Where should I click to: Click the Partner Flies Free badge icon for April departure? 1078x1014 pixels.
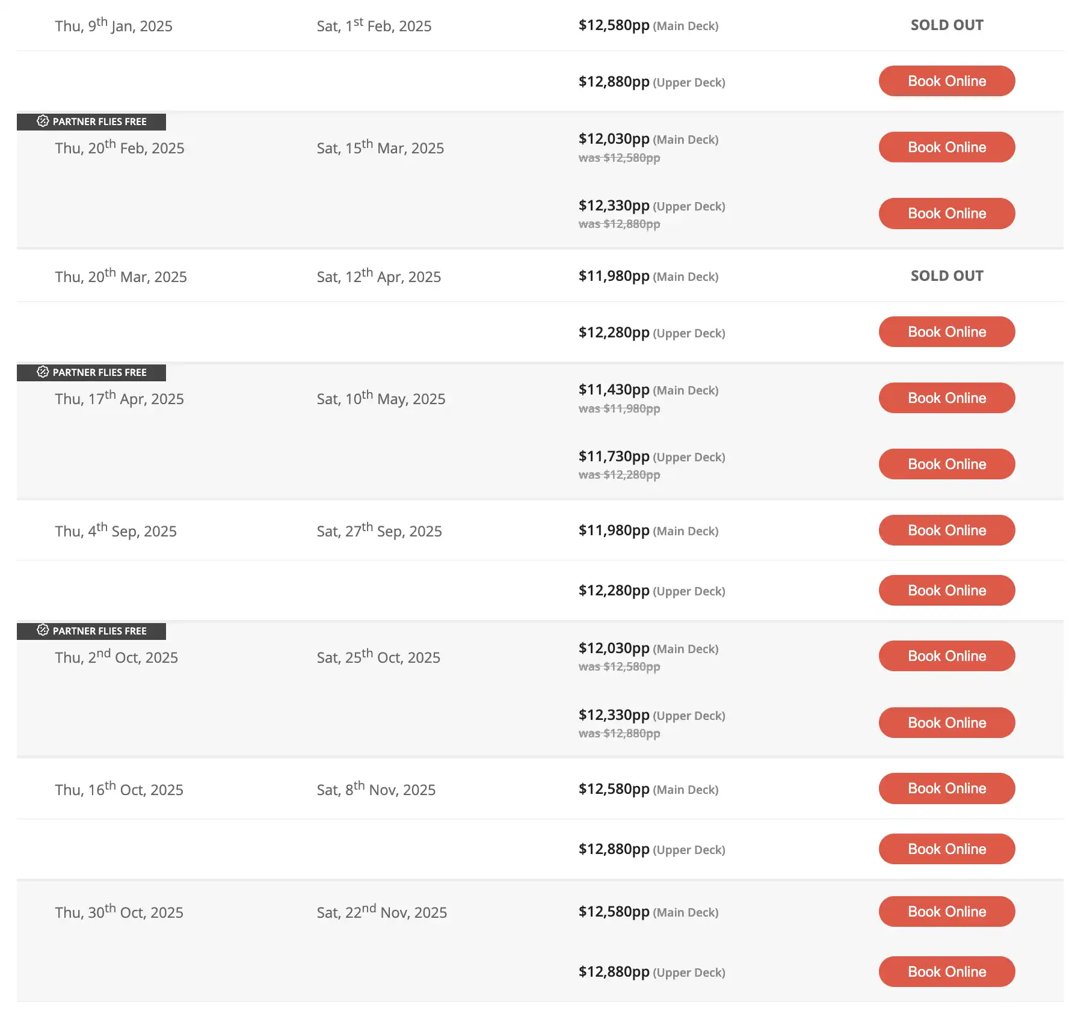(x=42, y=372)
